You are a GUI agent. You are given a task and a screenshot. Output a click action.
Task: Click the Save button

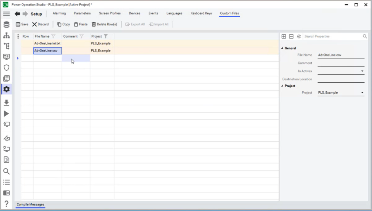click(x=22, y=24)
